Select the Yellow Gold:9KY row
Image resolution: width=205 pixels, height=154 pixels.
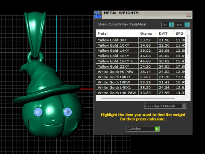pyautogui.click(x=141, y=40)
